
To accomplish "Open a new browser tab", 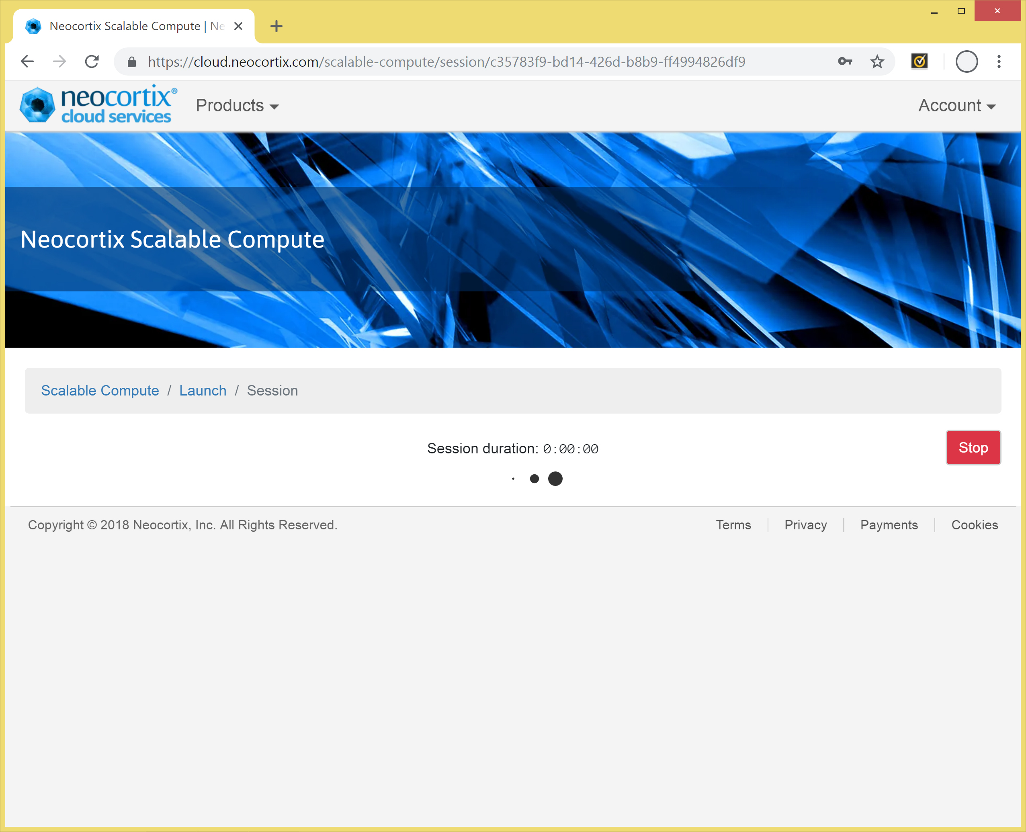I will (x=276, y=27).
